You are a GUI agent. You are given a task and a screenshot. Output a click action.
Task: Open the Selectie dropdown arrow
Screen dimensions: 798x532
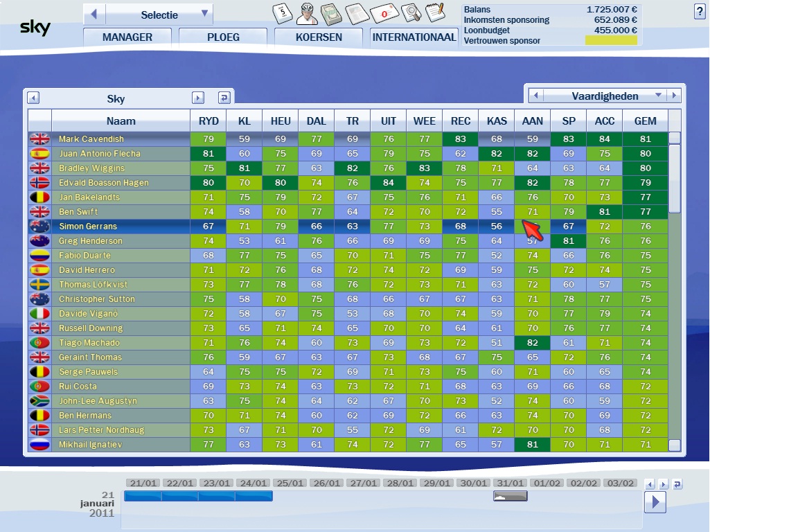pyautogui.click(x=204, y=14)
